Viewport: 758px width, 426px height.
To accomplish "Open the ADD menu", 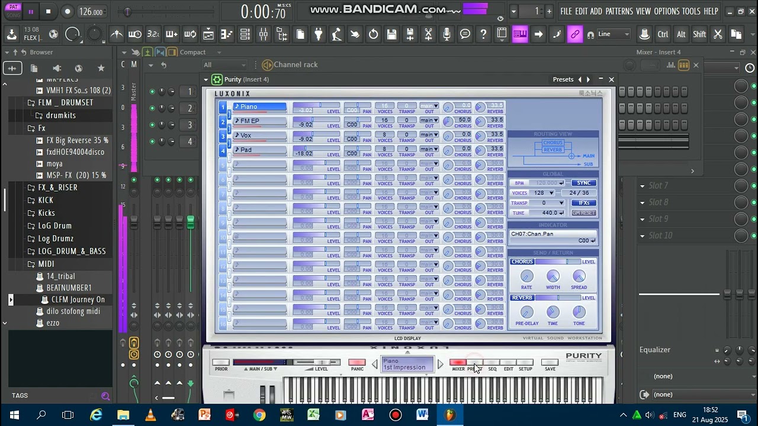I will tap(596, 11).
